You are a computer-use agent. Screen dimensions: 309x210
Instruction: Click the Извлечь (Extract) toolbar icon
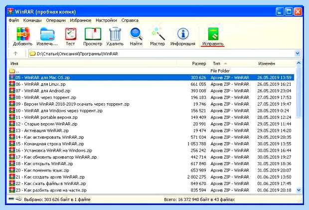tap(47, 34)
